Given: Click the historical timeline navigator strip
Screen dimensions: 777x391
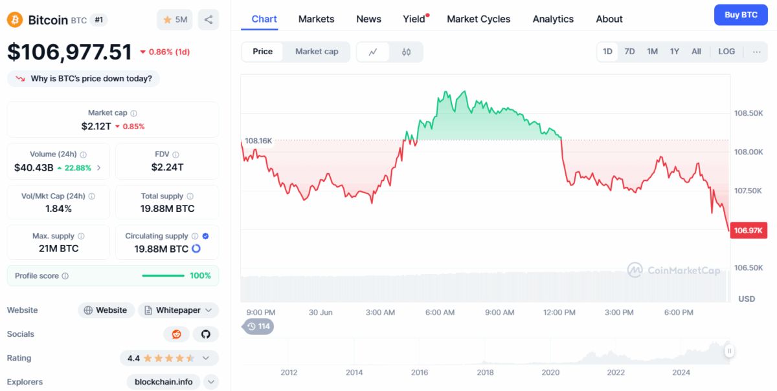Looking at the screenshot, I should click(487, 352).
